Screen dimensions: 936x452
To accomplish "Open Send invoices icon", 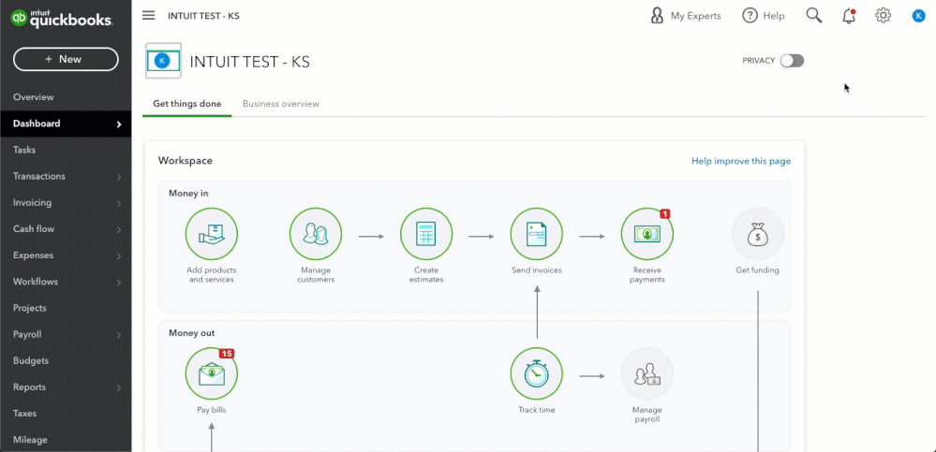I will coord(537,234).
